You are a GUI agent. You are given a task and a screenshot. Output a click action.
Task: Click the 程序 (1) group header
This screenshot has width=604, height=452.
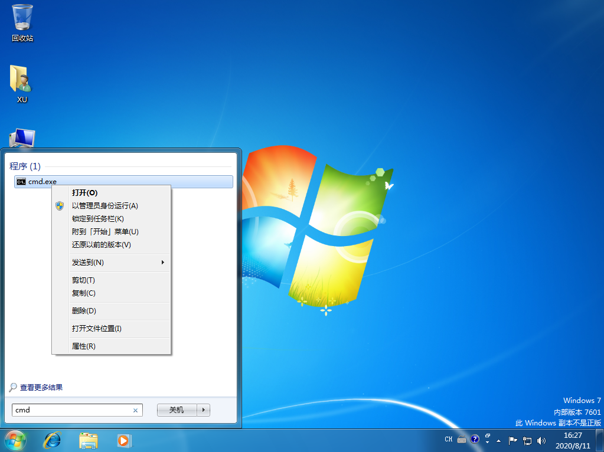pyautogui.click(x=25, y=166)
